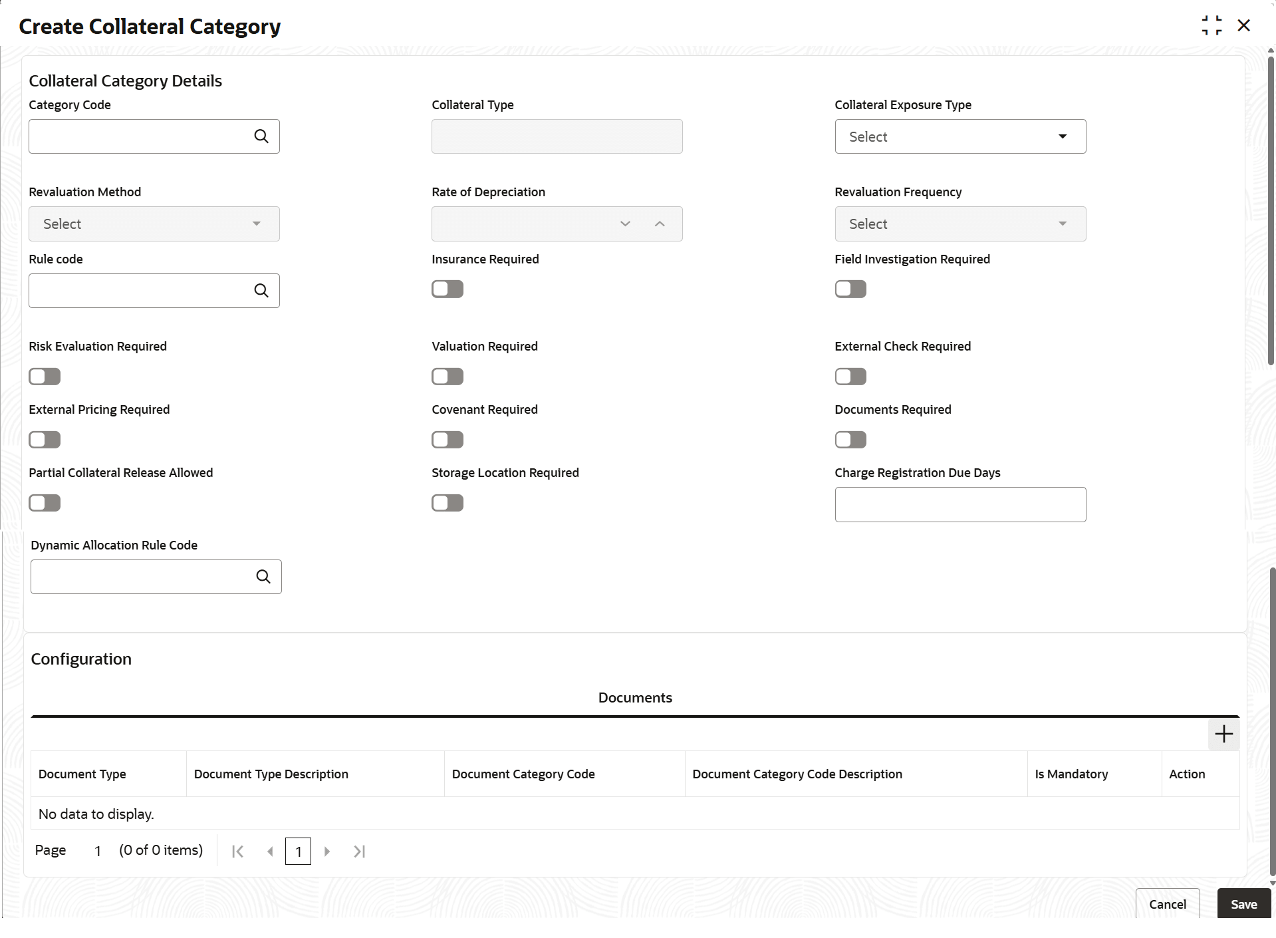This screenshot has width=1276, height=938.
Task: Open Dynamic Allocation Rule Code search lookup
Action: tap(263, 577)
